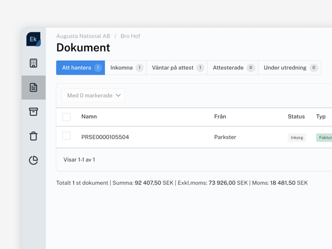Click the 'Augusta National AB' breadcrumb link
Viewport: 332px width, 249px height.
(83, 36)
